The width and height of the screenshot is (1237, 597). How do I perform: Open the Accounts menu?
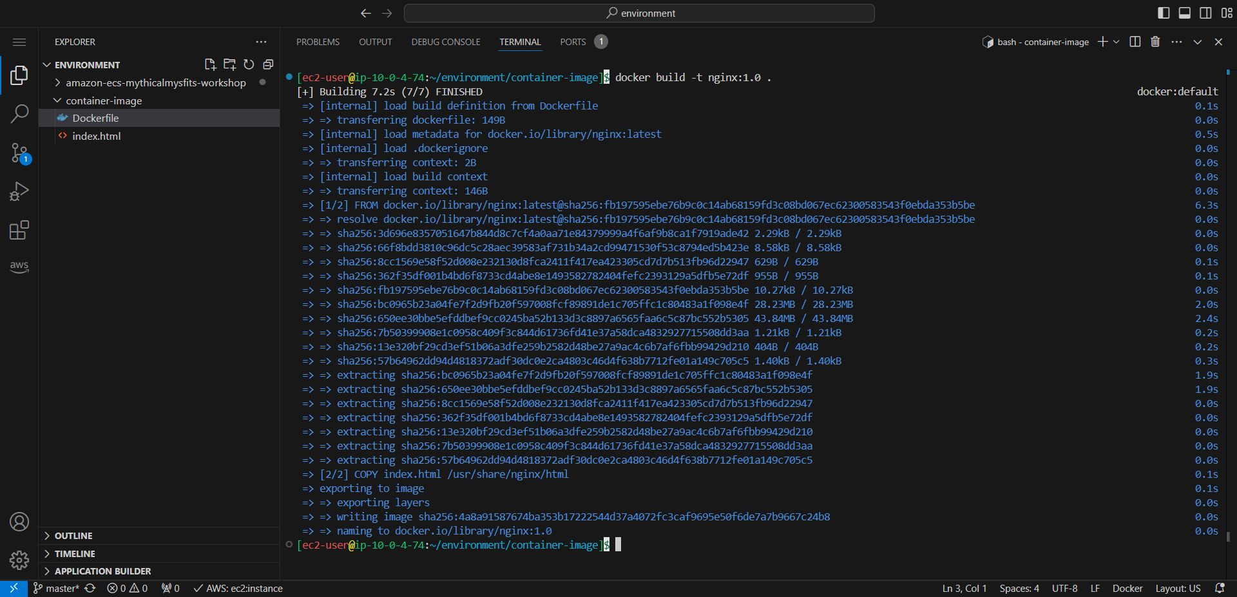[19, 522]
